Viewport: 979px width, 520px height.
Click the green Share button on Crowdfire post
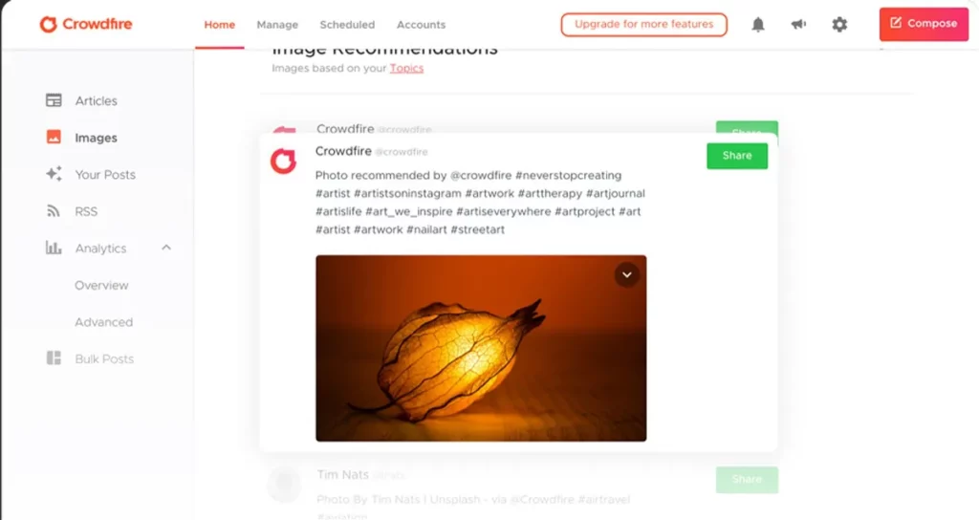737,156
